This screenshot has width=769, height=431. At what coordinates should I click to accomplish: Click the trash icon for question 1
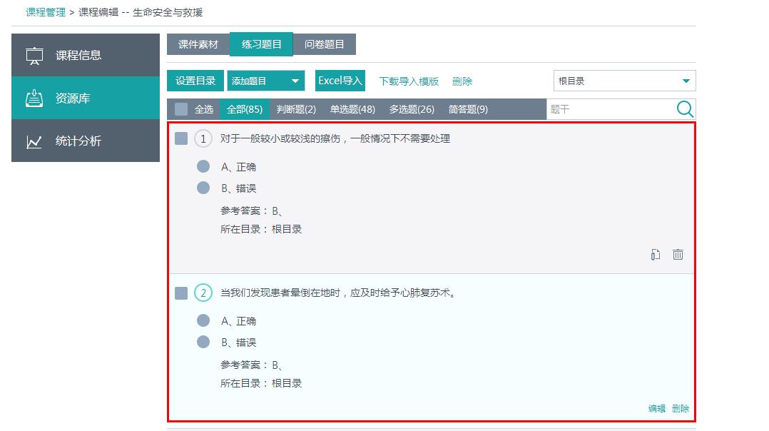[678, 255]
